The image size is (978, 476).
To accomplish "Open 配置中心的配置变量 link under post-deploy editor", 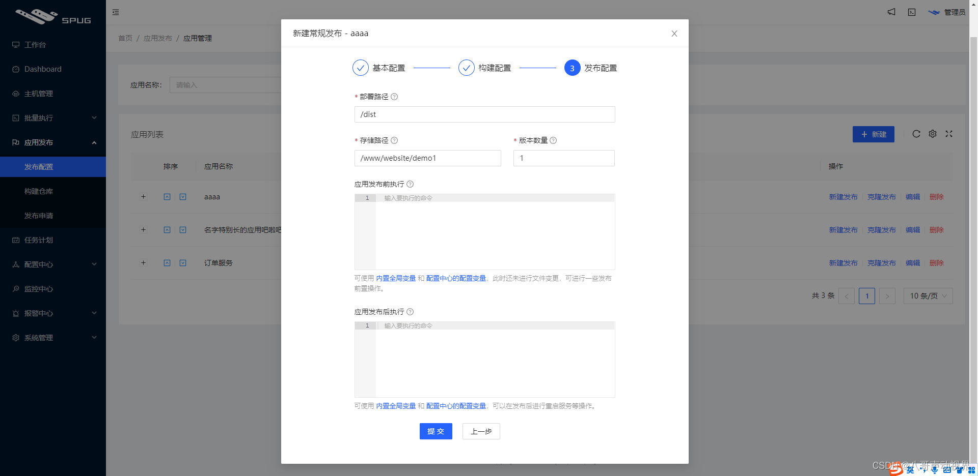I will 456,406.
